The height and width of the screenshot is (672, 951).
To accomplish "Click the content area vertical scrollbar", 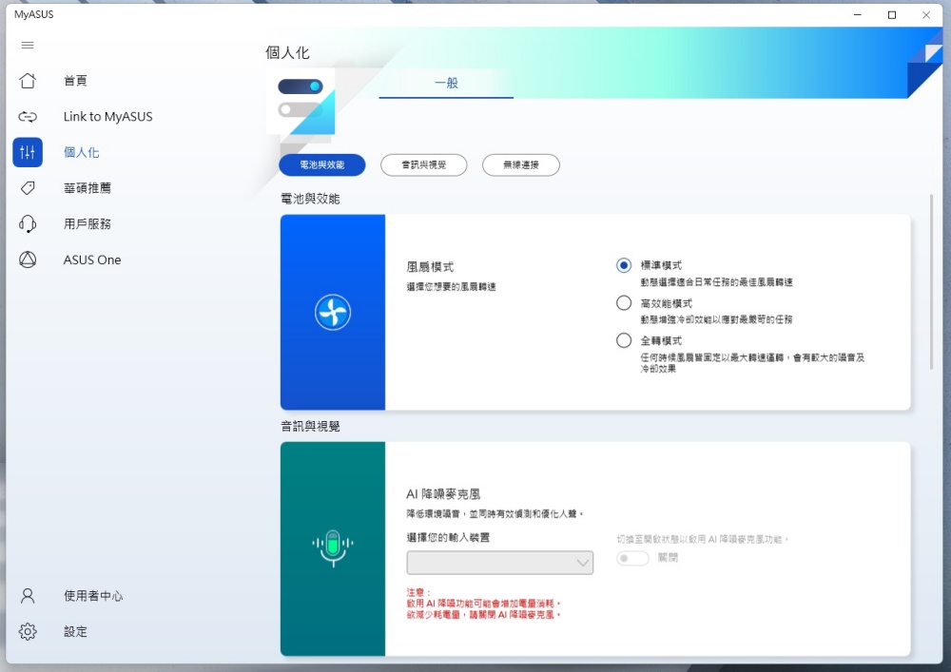I will pyautogui.click(x=931, y=281).
